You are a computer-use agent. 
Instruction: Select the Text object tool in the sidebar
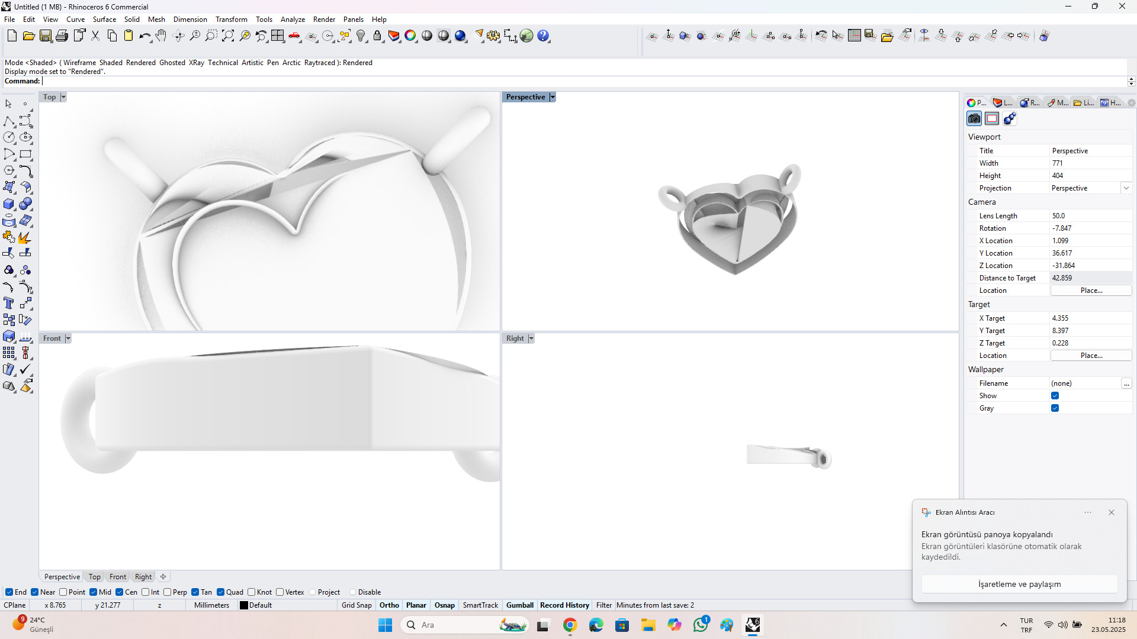click(x=9, y=304)
